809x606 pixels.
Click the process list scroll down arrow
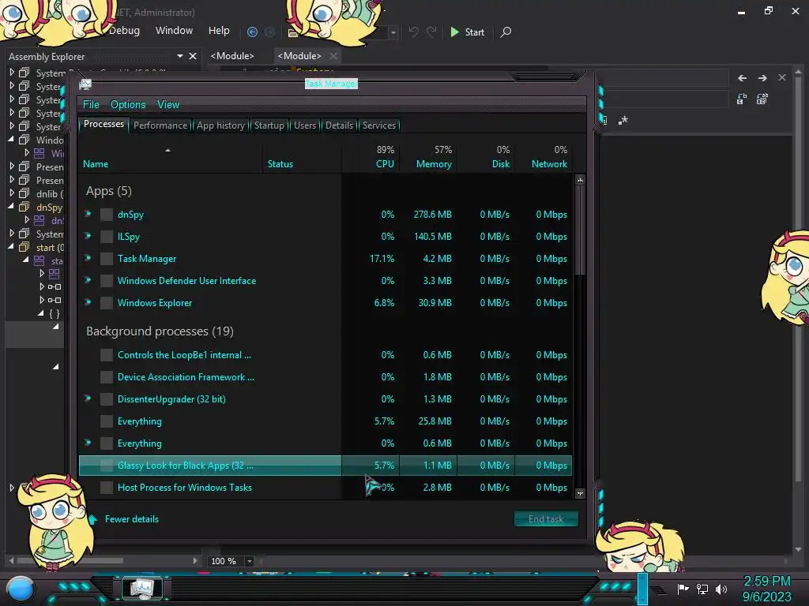click(x=580, y=494)
